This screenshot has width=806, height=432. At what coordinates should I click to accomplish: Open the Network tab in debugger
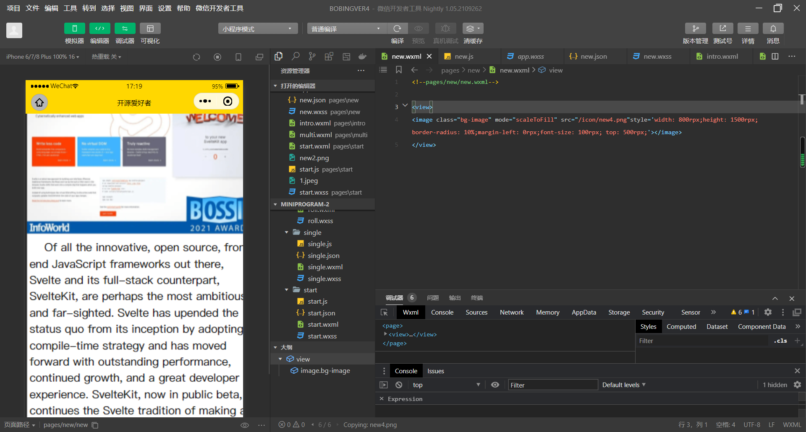[x=511, y=312]
